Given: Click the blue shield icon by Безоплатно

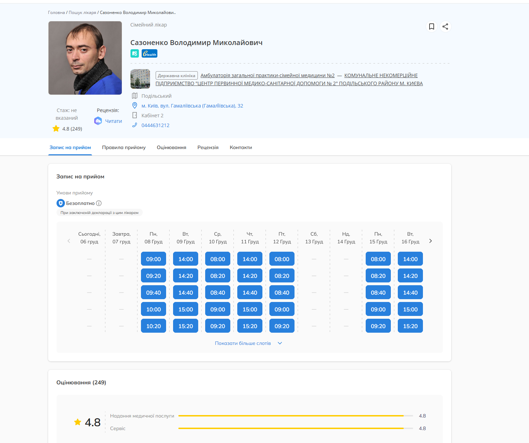Looking at the screenshot, I should (x=61, y=203).
